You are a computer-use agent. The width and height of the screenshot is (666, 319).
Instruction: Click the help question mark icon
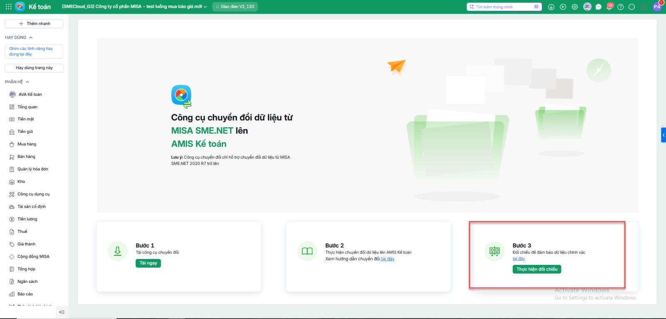(x=621, y=7)
